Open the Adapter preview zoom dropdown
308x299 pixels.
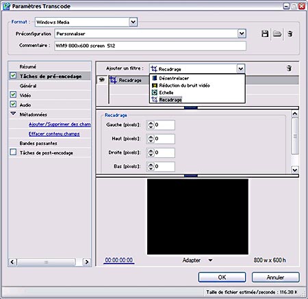pyautogui.click(x=210, y=260)
